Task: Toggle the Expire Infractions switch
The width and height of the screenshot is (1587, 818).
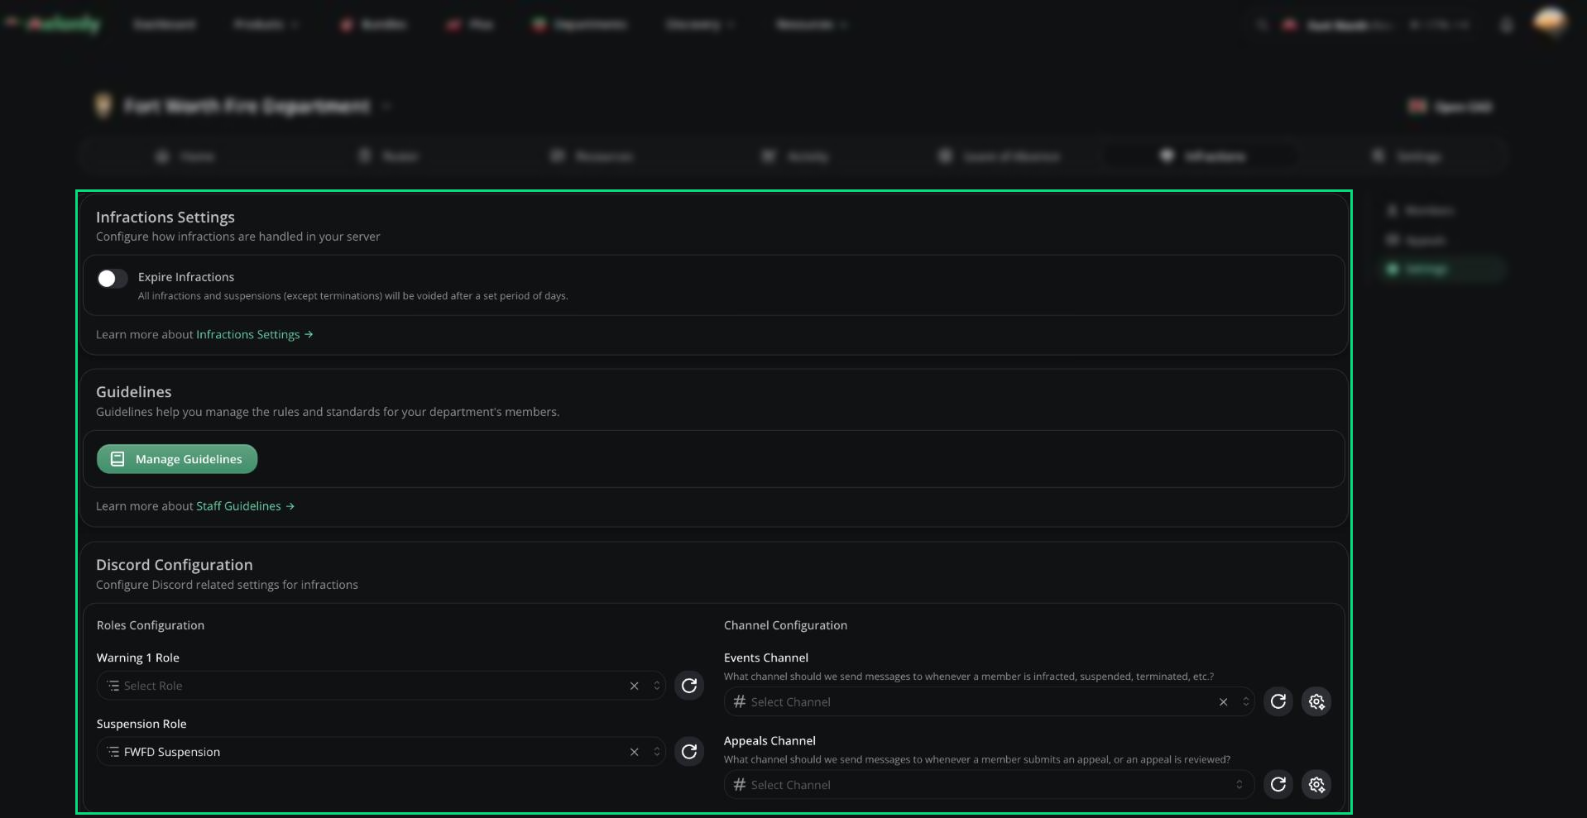Action: [x=112, y=279]
